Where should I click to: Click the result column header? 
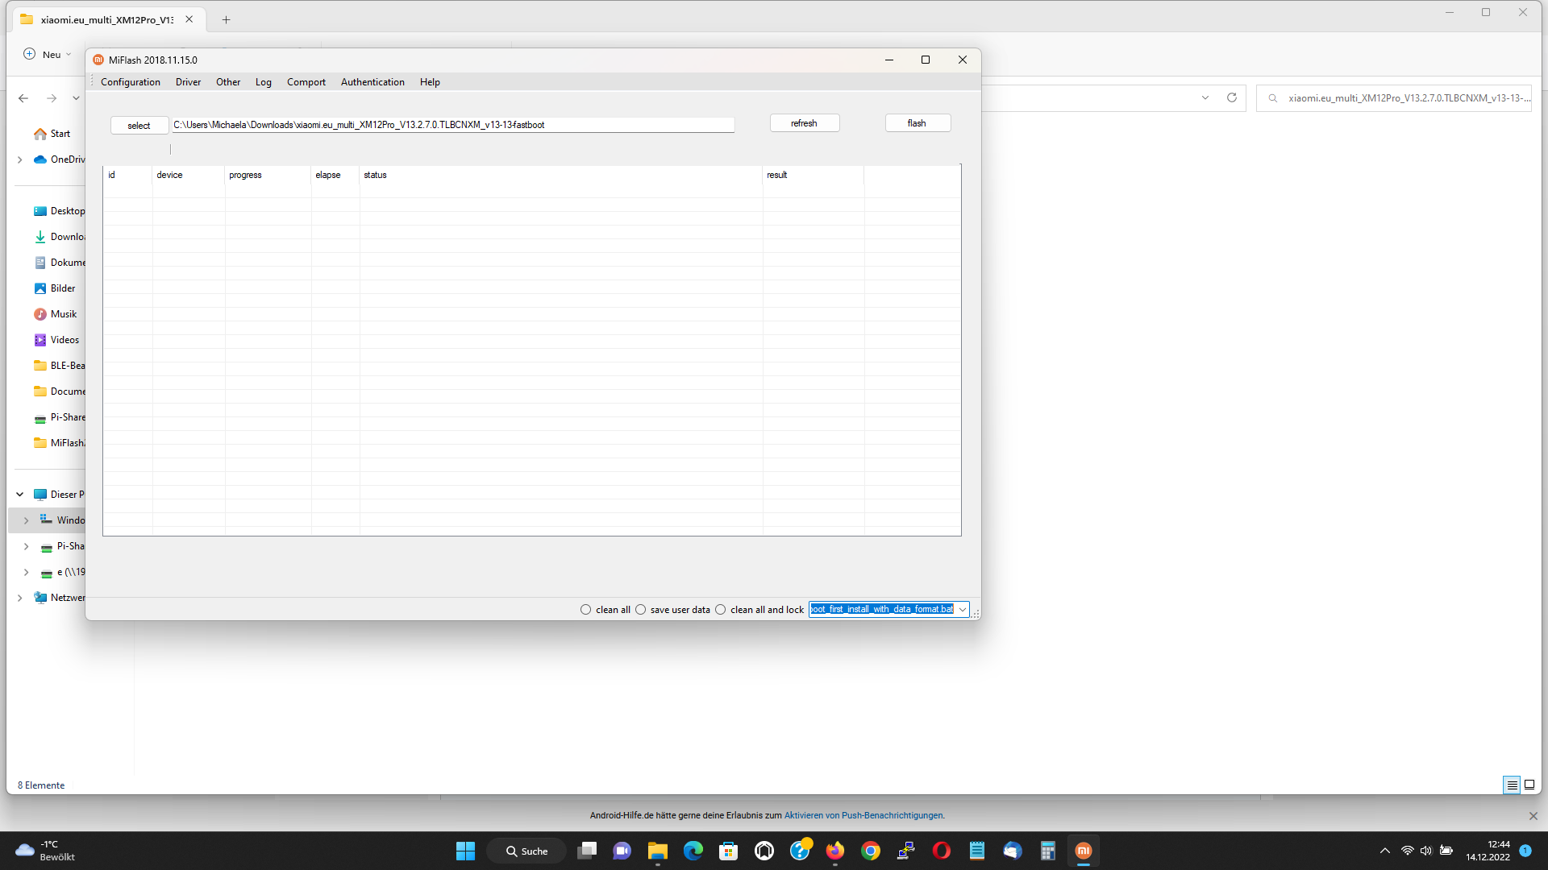tap(813, 175)
